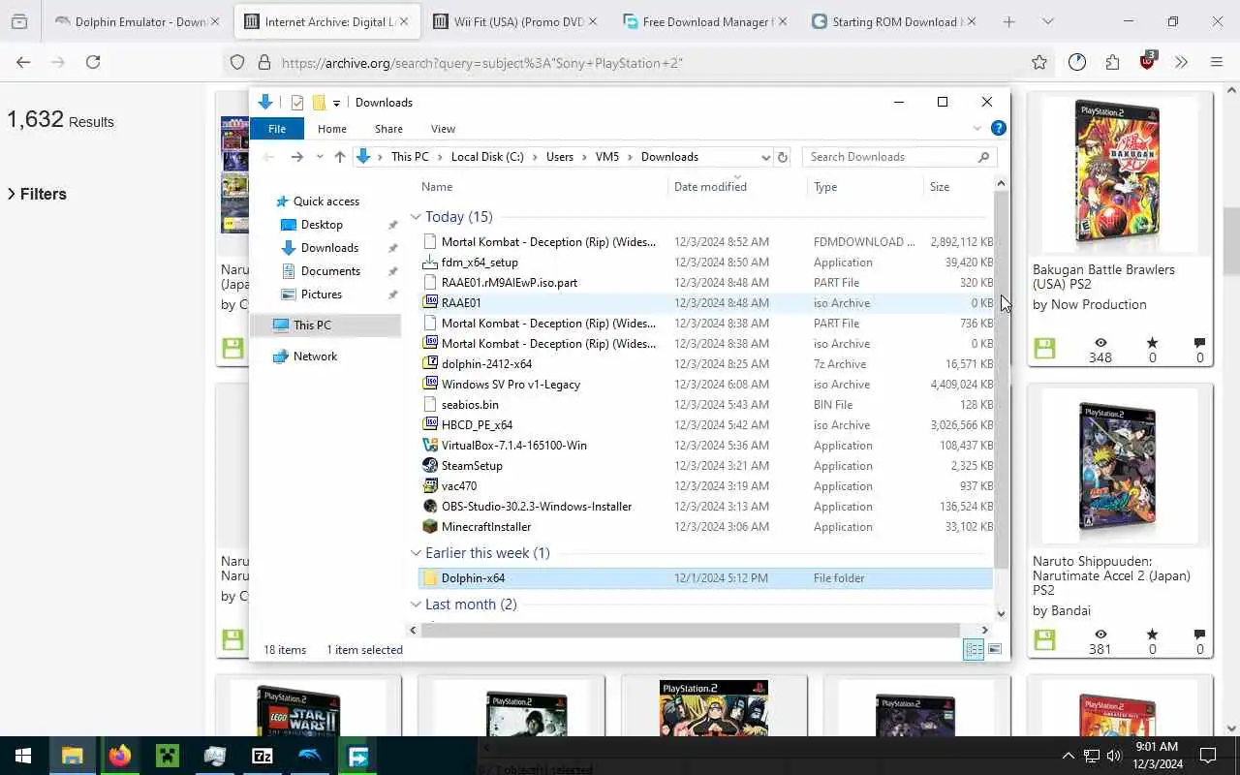Screen dimensions: 1240x775
Task: Switch to details view in Explorer
Action: (x=974, y=649)
